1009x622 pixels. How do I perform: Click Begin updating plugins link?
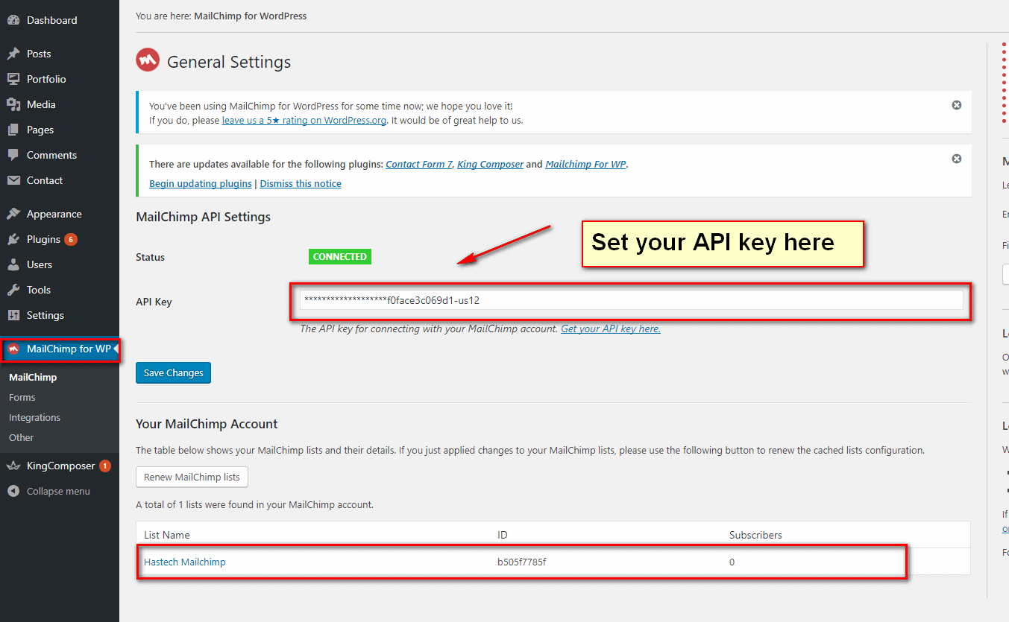tap(201, 183)
